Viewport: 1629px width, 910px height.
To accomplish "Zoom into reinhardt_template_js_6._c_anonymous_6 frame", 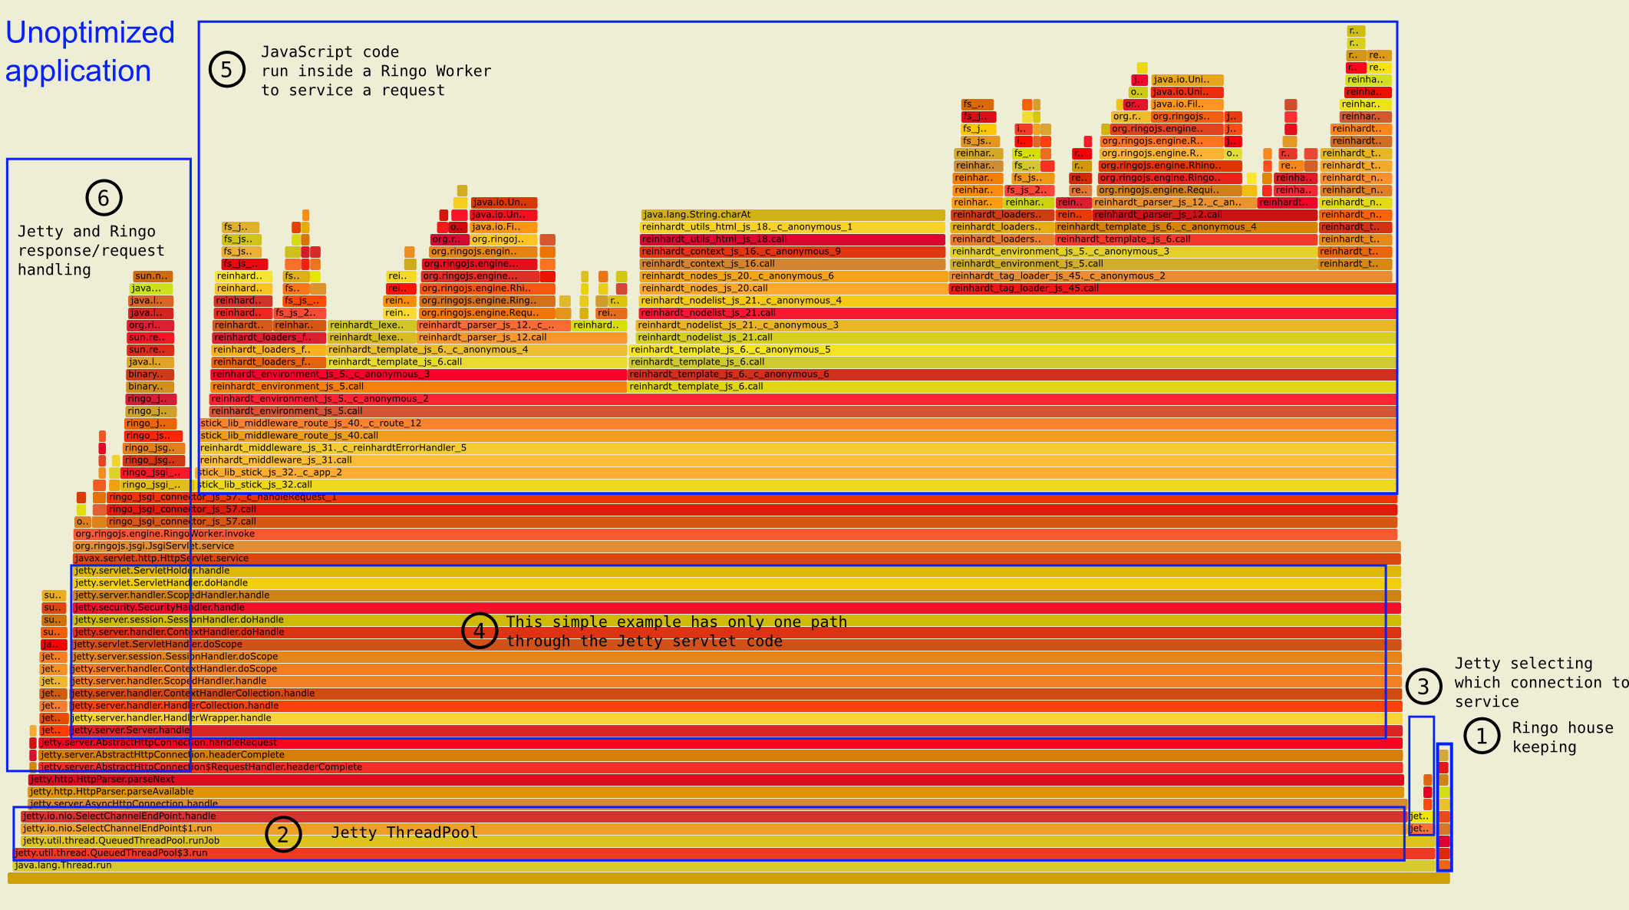I will [x=1012, y=374].
